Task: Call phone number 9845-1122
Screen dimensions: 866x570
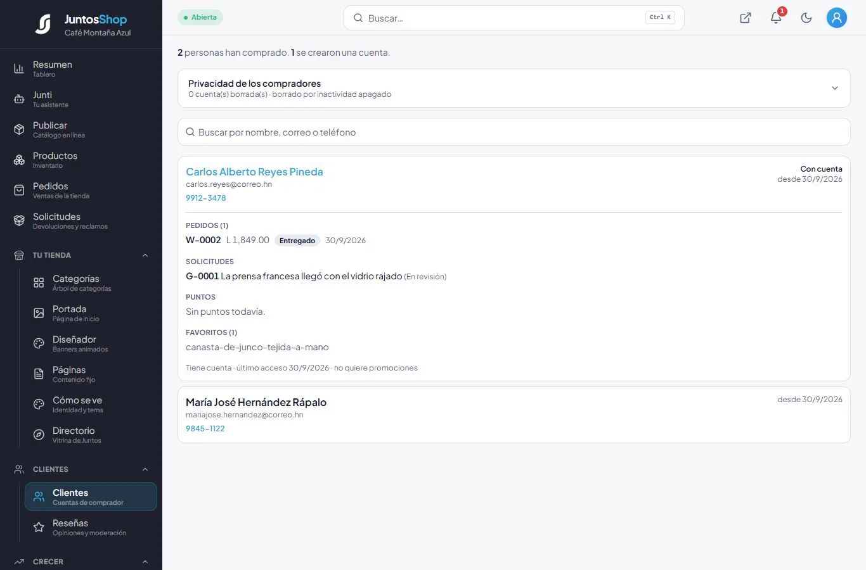Action: click(205, 428)
